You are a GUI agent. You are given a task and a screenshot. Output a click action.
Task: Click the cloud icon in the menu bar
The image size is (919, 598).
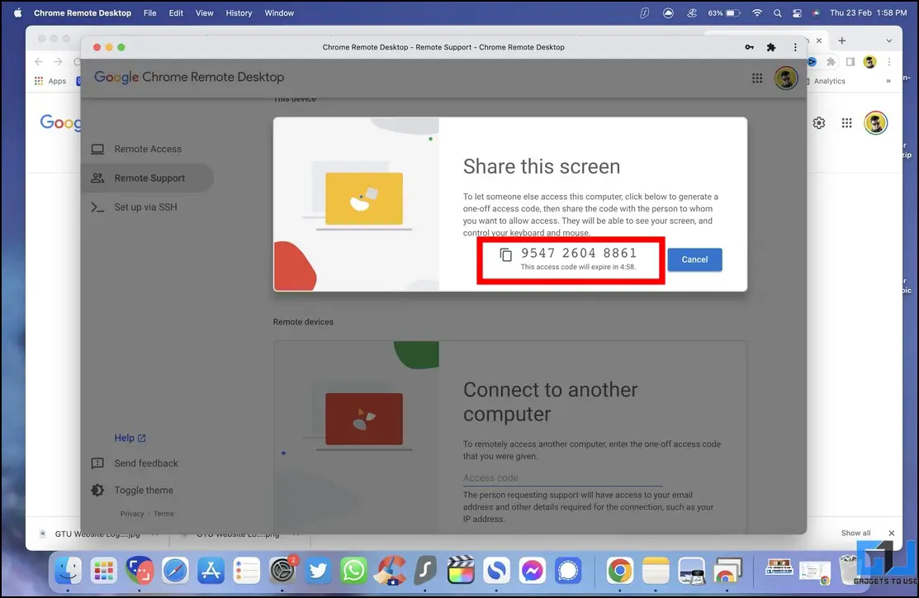[x=668, y=13]
